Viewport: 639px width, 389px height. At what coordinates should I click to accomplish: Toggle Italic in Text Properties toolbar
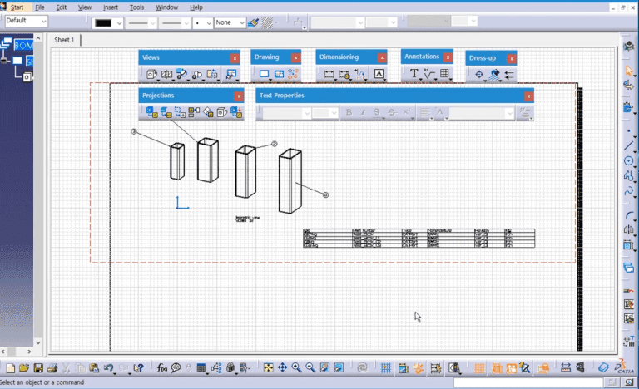click(363, 112)
